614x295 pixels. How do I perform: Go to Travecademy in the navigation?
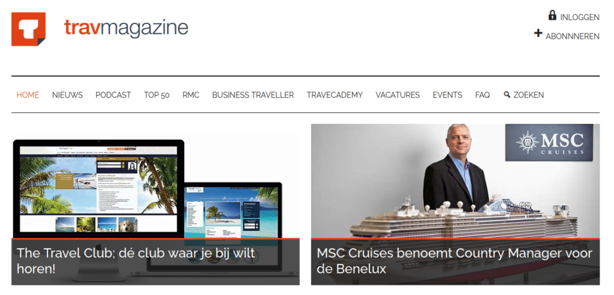[x=335, y=95]
